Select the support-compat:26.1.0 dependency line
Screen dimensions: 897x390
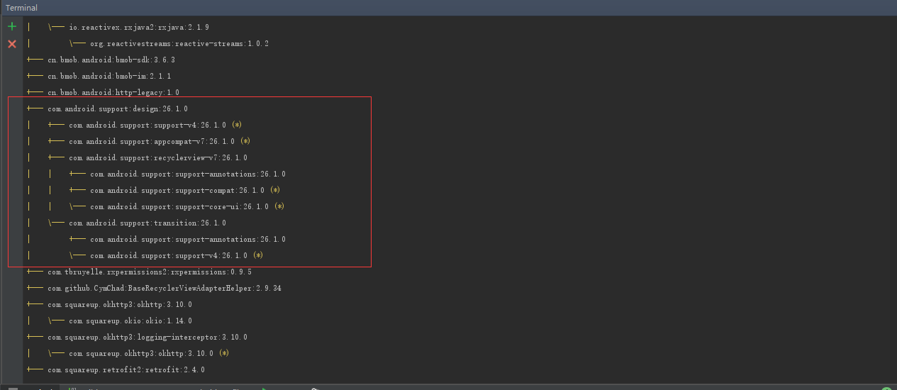[x=185, y=190]
